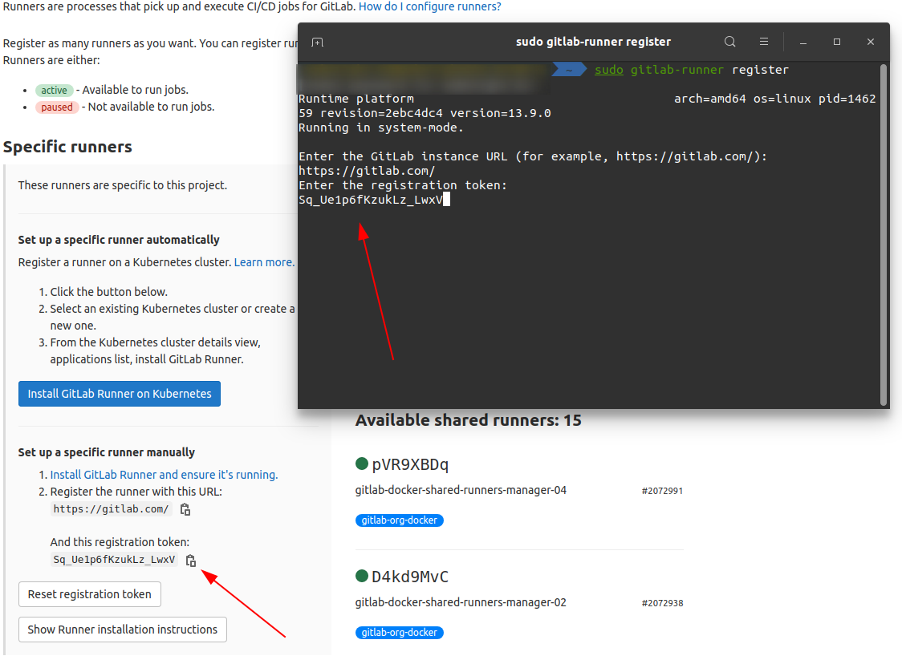Image resolution: width=902 pixels, height=656 pixels.
Task: Click 'Set up a specific runner automatically' heading
Action: 119,240
